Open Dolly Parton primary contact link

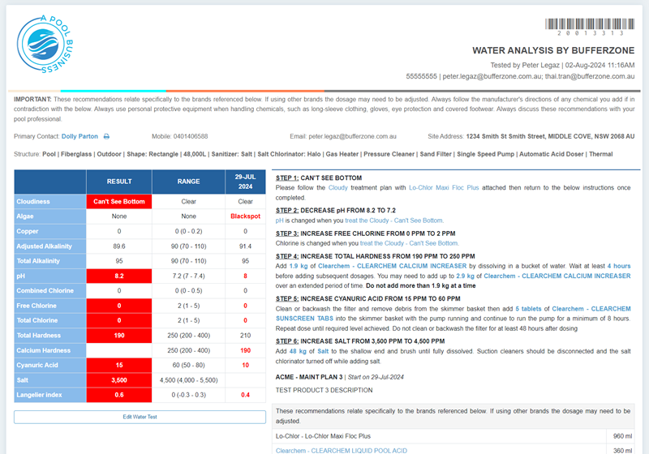[80, 136]
